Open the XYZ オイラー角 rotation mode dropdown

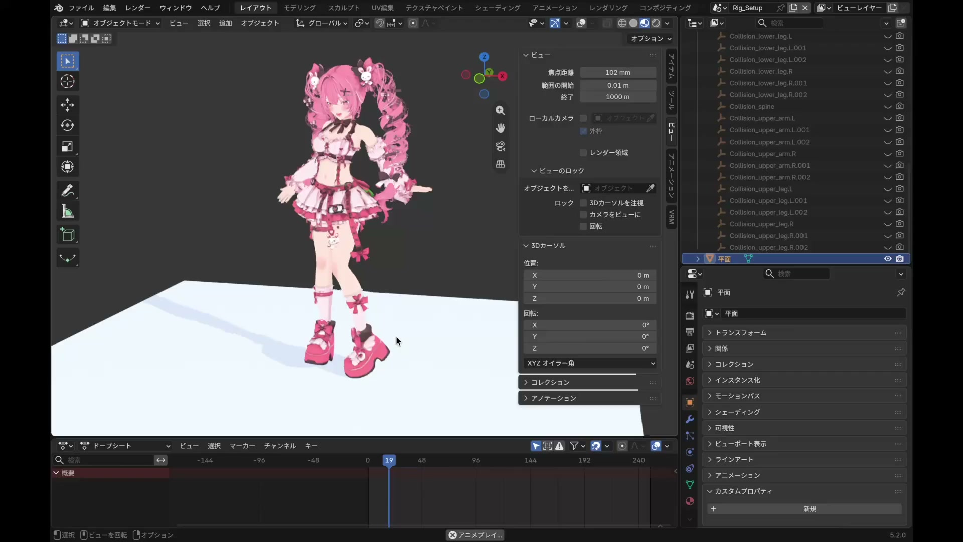click(590, 363)
